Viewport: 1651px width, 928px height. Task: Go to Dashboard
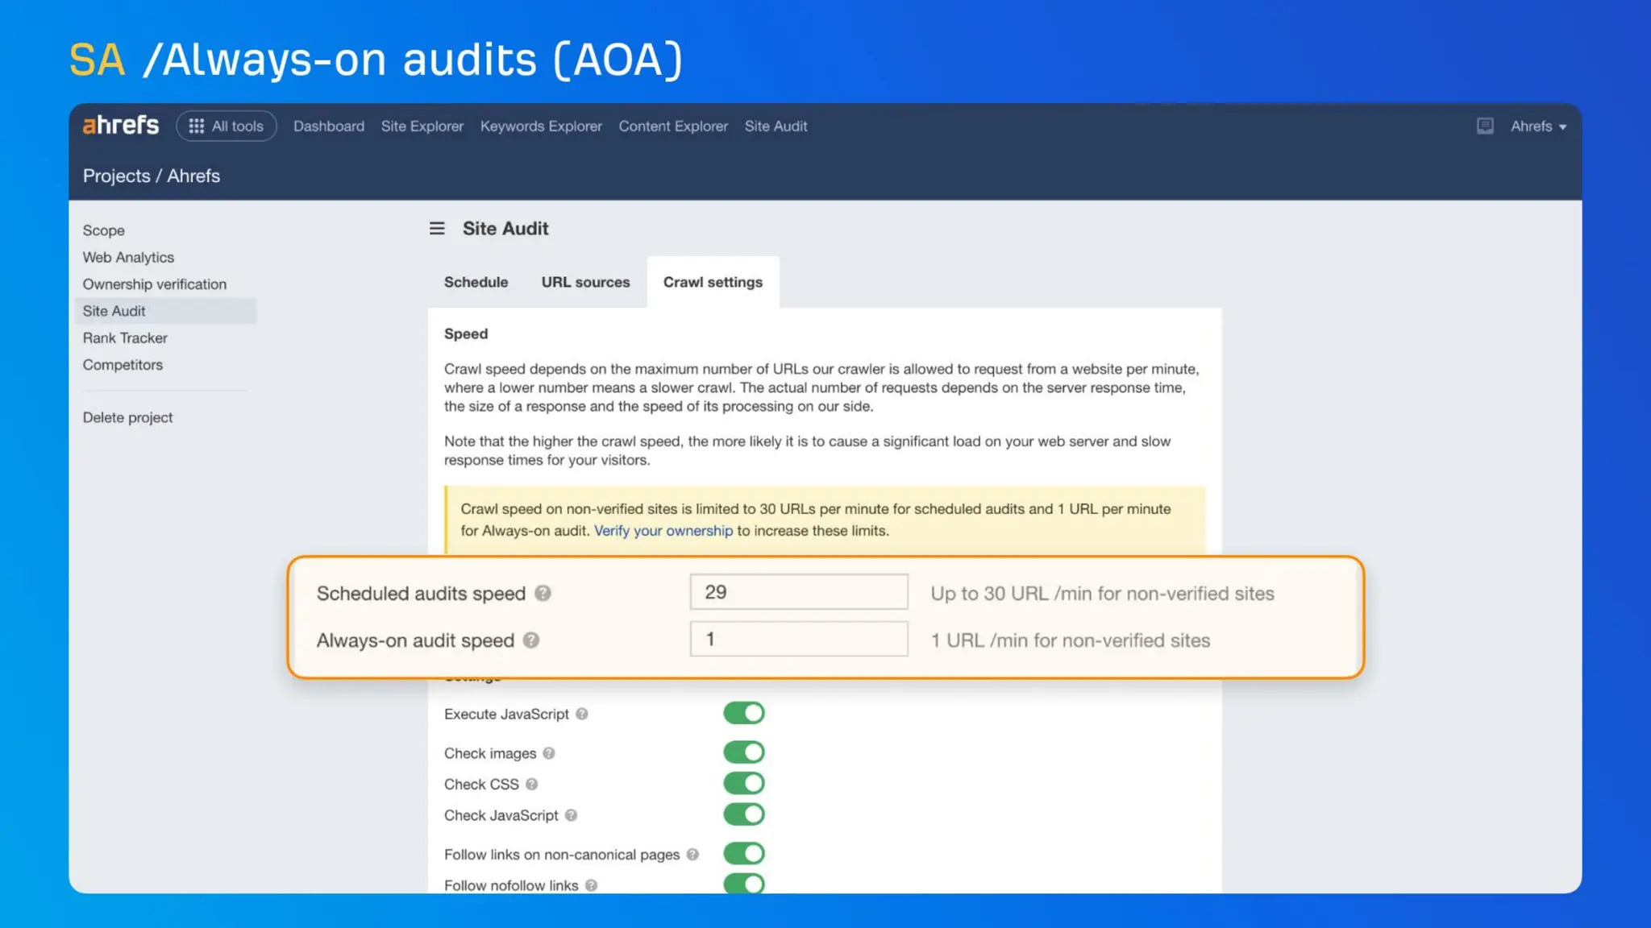pyautogui.click(x=329, y=126)
